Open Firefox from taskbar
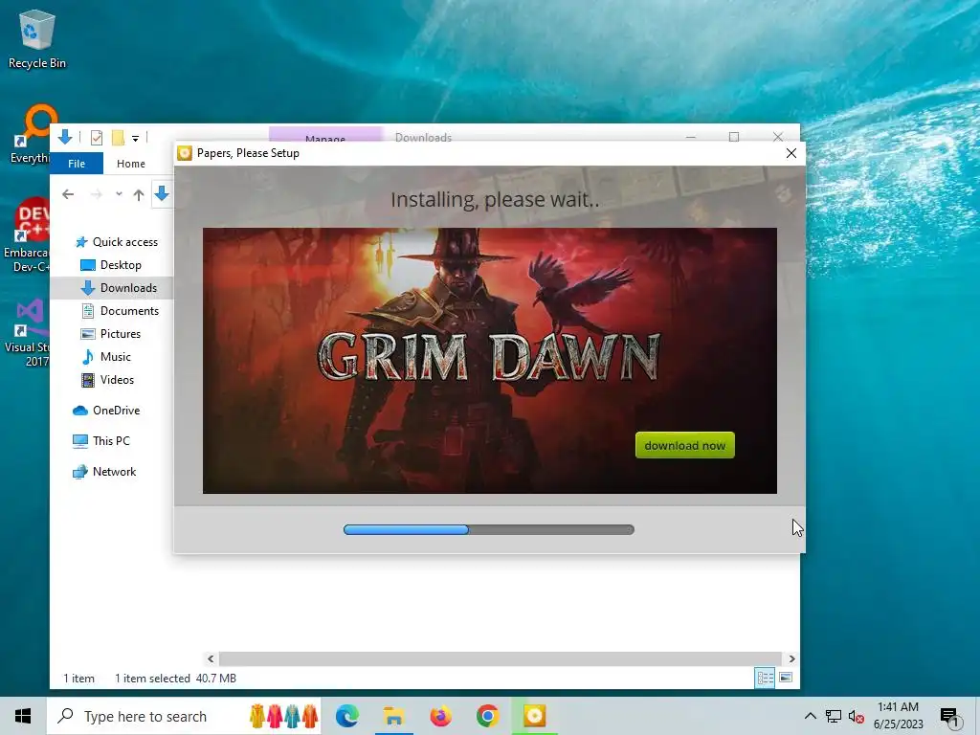Viewport: 980px width, 735px height. 440,716
